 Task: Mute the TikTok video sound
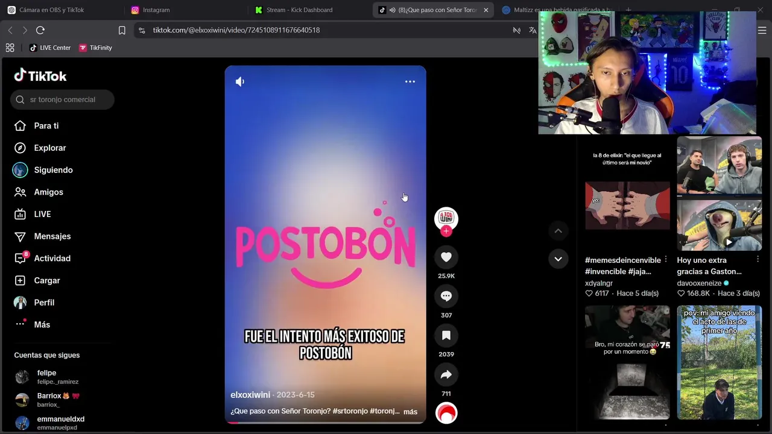[x=240, y=81]
